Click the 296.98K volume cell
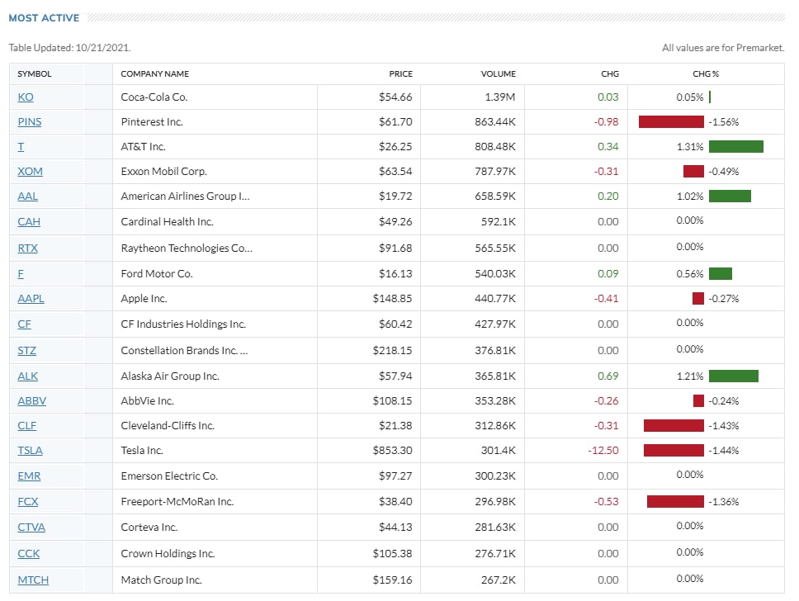The image size is (799, 601). tap(495, 502)
